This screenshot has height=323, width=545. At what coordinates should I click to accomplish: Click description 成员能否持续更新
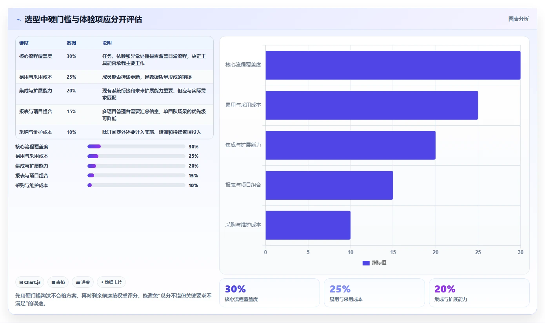coord(147,77)
